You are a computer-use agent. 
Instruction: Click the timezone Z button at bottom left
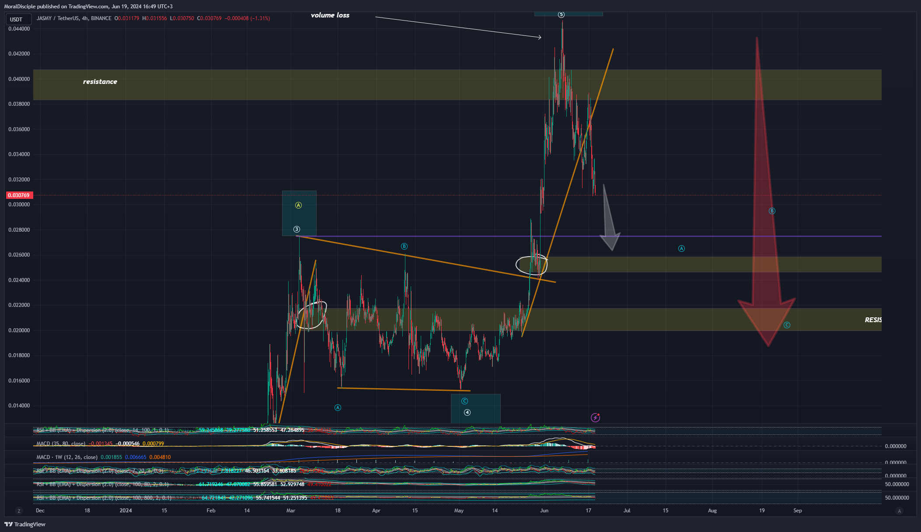tap(18, 511)
